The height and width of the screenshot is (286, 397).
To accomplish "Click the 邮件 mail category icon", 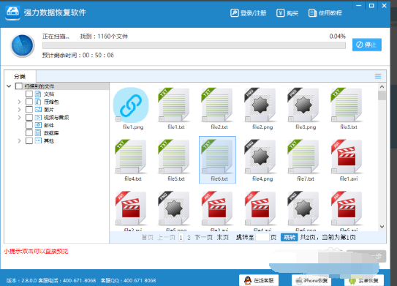I will click(38, 125).
